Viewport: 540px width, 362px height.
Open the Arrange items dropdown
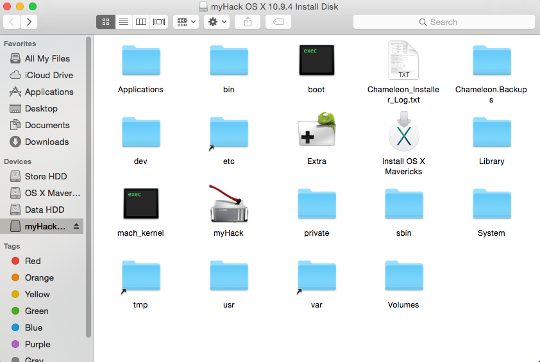pyautogui.click(x=186, y=22)
